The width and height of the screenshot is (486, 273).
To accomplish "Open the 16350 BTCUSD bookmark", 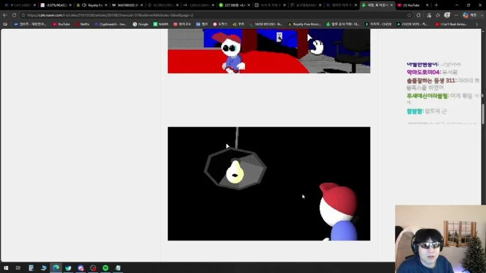I will click(266, 24).
